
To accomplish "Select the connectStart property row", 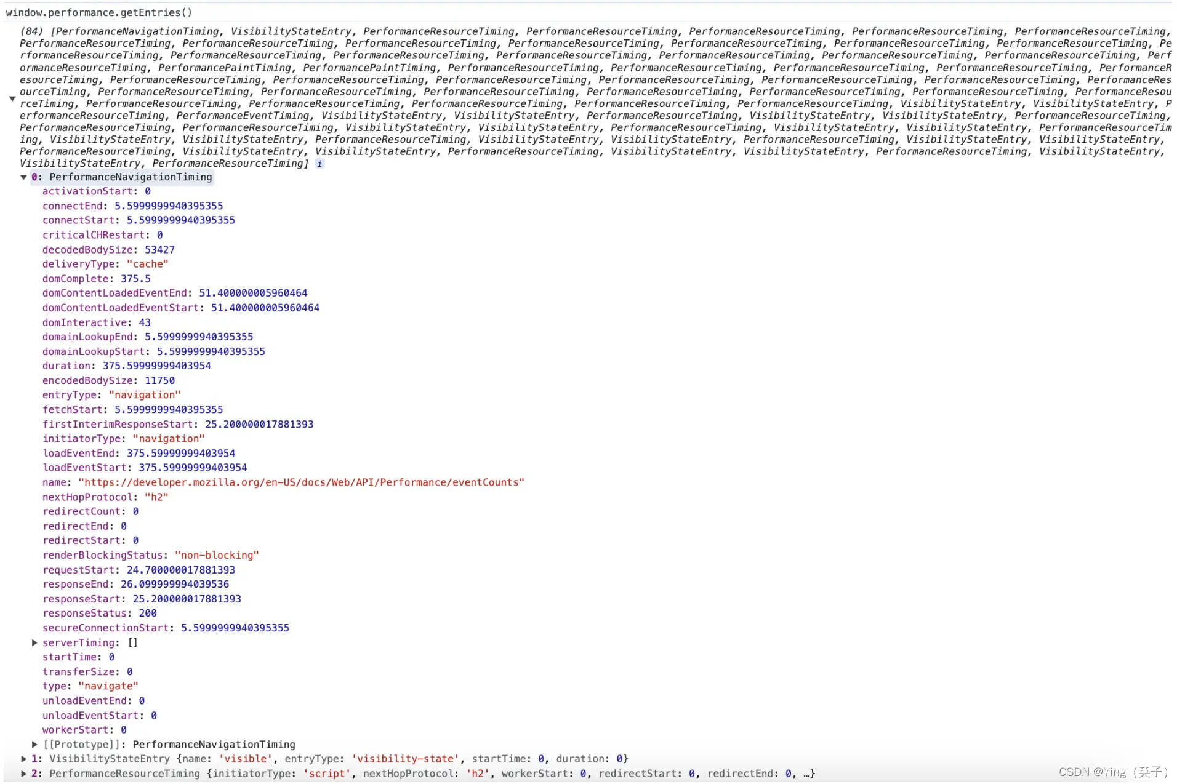I will coord(139,220).
